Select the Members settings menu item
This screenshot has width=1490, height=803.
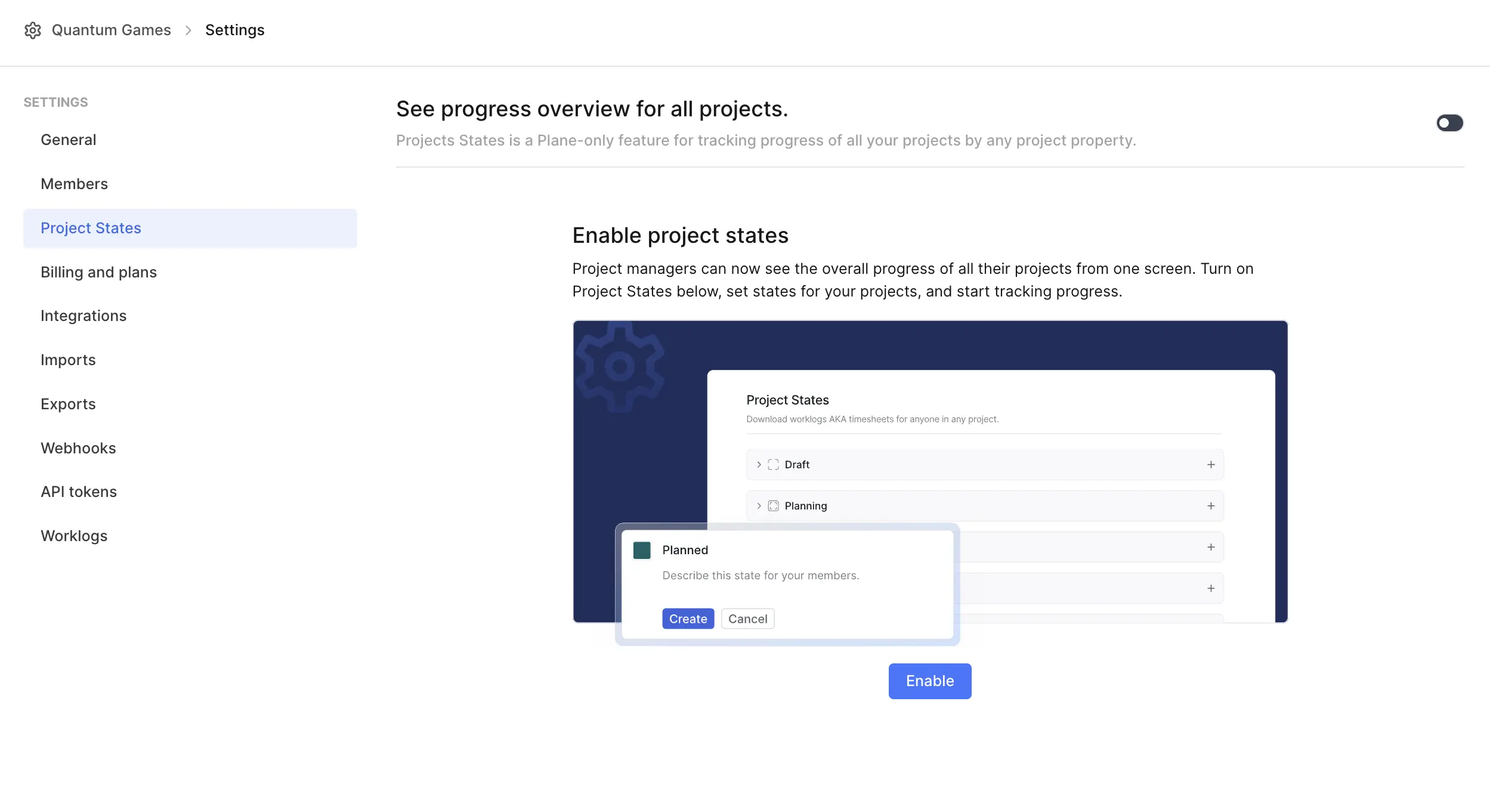[74, 183]
